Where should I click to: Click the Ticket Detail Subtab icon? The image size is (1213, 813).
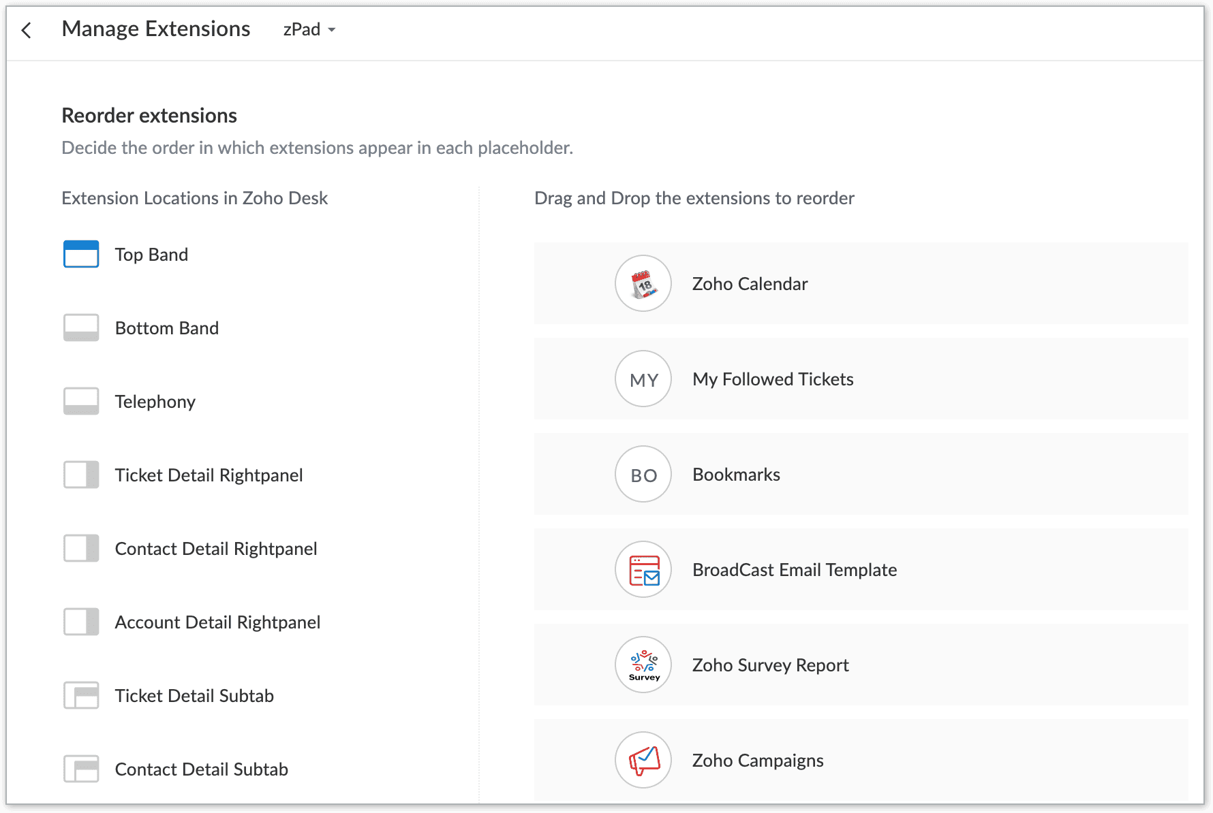[x=81, y=695]
